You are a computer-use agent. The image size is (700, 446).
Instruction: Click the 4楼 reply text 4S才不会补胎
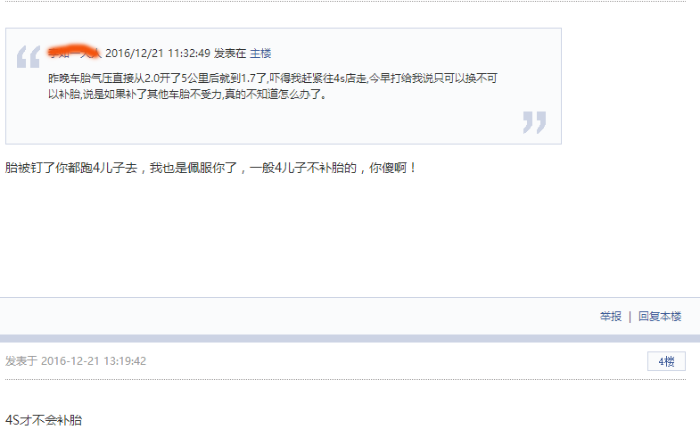[x=44, y=420]
